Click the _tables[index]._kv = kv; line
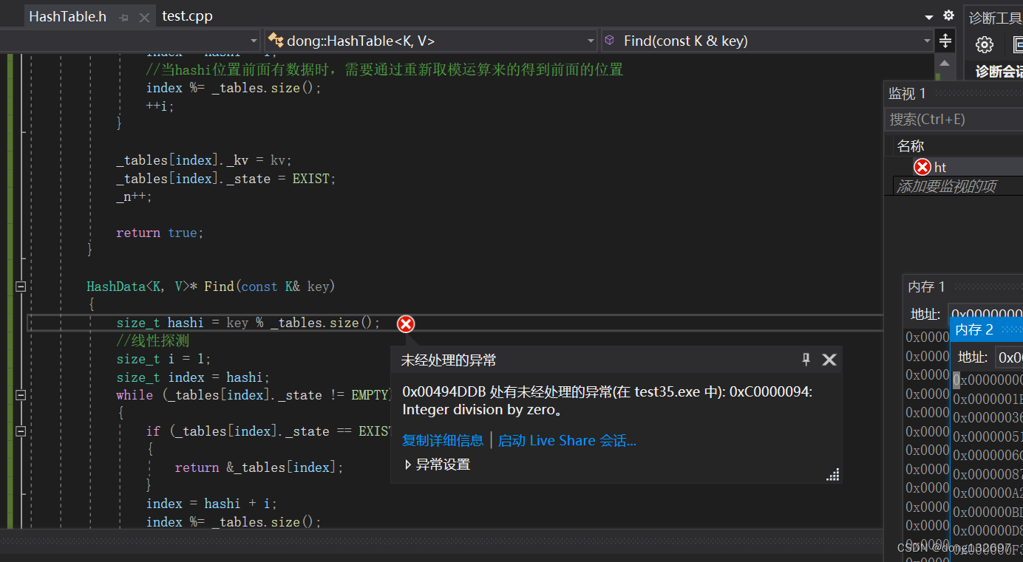The image size is (1023, 562). [x=204, y=160]
